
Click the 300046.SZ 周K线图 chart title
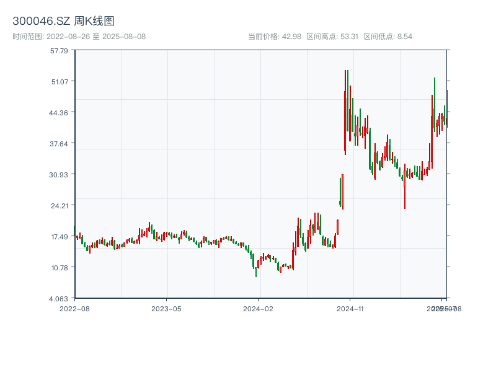63,21
